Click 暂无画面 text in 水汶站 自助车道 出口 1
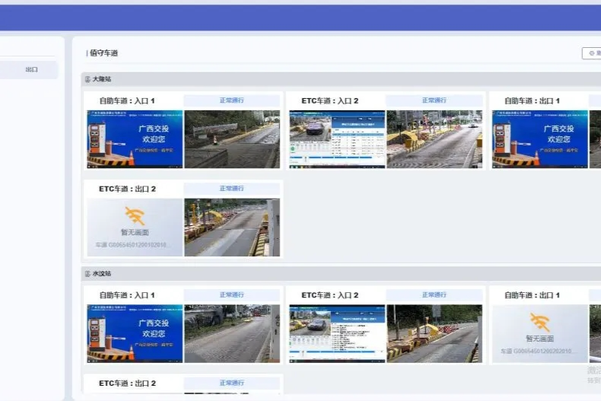The image size is (601, 401). [540, 339]
